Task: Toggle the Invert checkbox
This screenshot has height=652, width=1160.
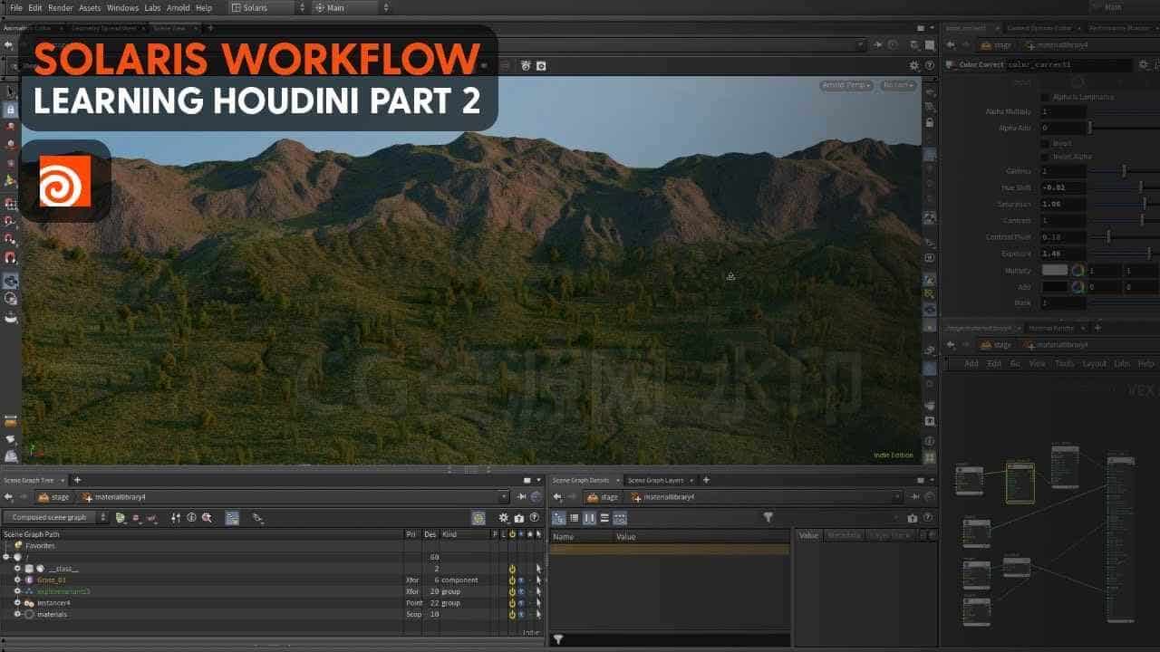Action: point(1045,143)
